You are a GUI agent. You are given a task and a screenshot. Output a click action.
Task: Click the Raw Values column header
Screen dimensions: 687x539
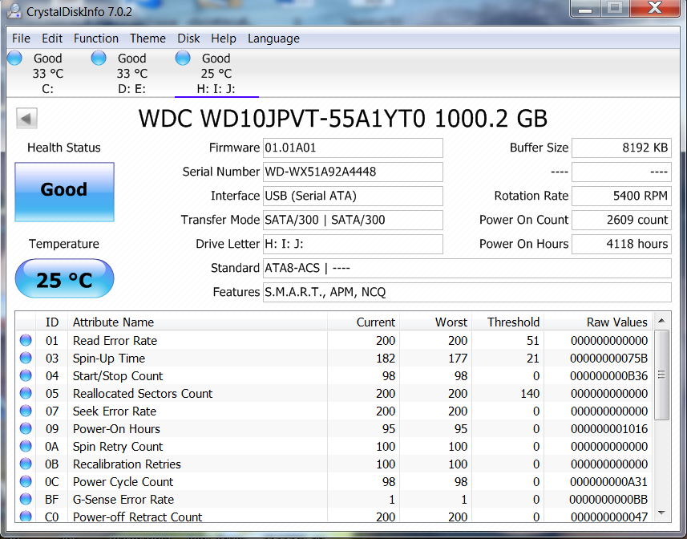tap(598, 322)
